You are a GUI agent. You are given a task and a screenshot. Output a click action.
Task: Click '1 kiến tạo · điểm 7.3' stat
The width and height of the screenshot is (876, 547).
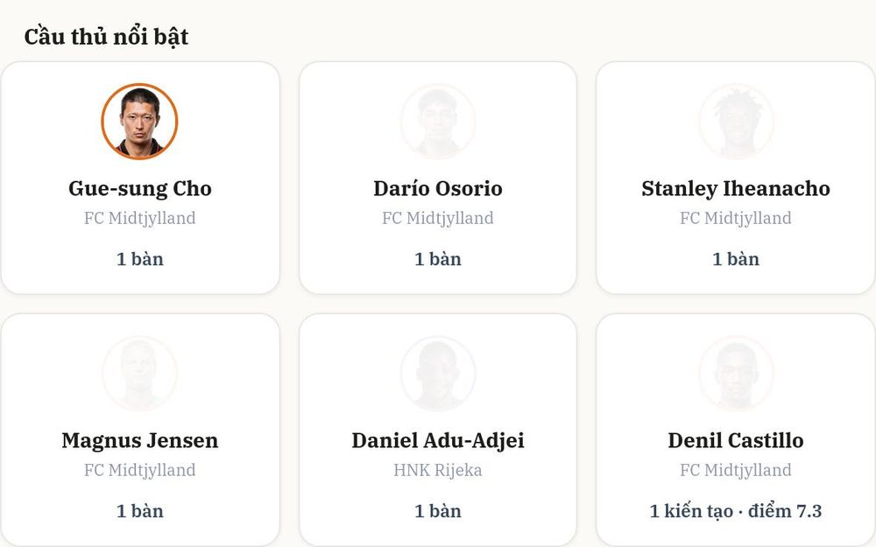point(736,511)
